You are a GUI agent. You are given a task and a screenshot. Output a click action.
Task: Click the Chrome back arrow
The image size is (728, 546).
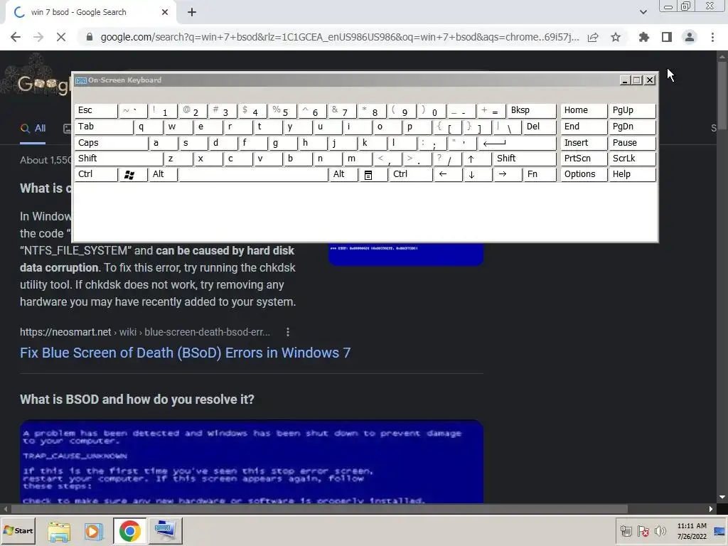16,37
